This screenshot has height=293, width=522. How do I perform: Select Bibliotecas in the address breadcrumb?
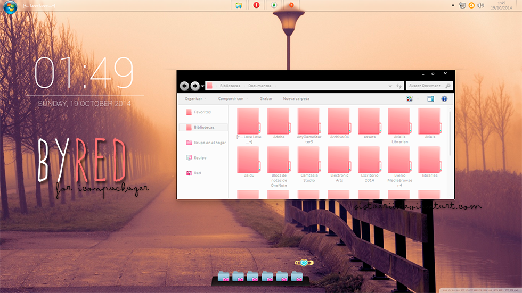pos(230,86)
